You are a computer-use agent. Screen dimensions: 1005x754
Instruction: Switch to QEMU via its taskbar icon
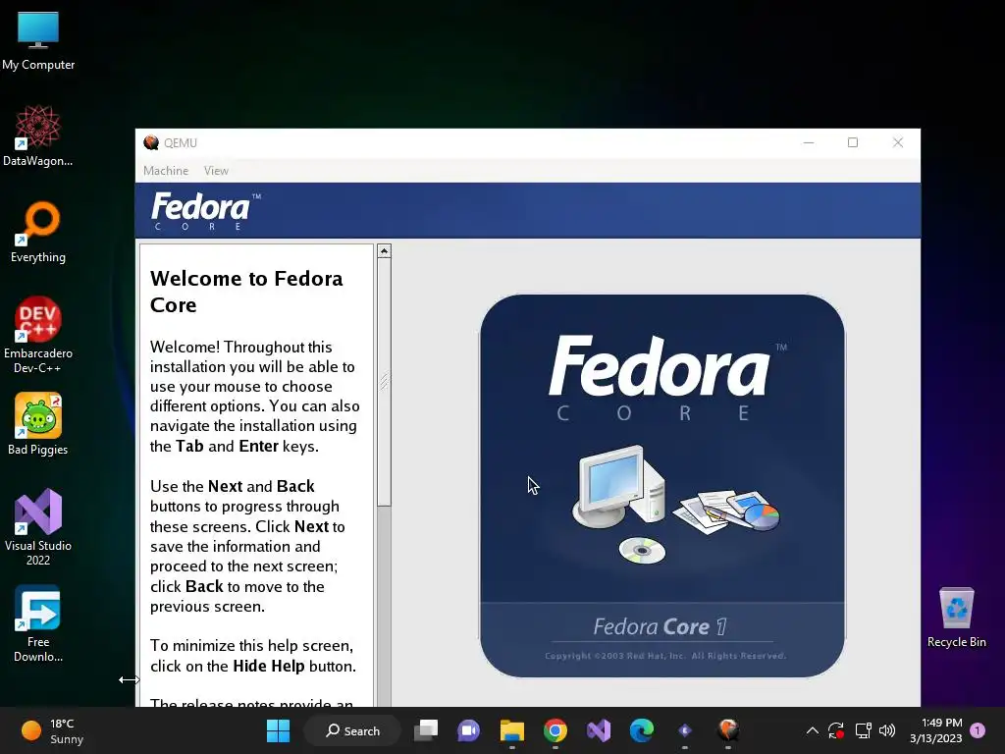(728, 730)
